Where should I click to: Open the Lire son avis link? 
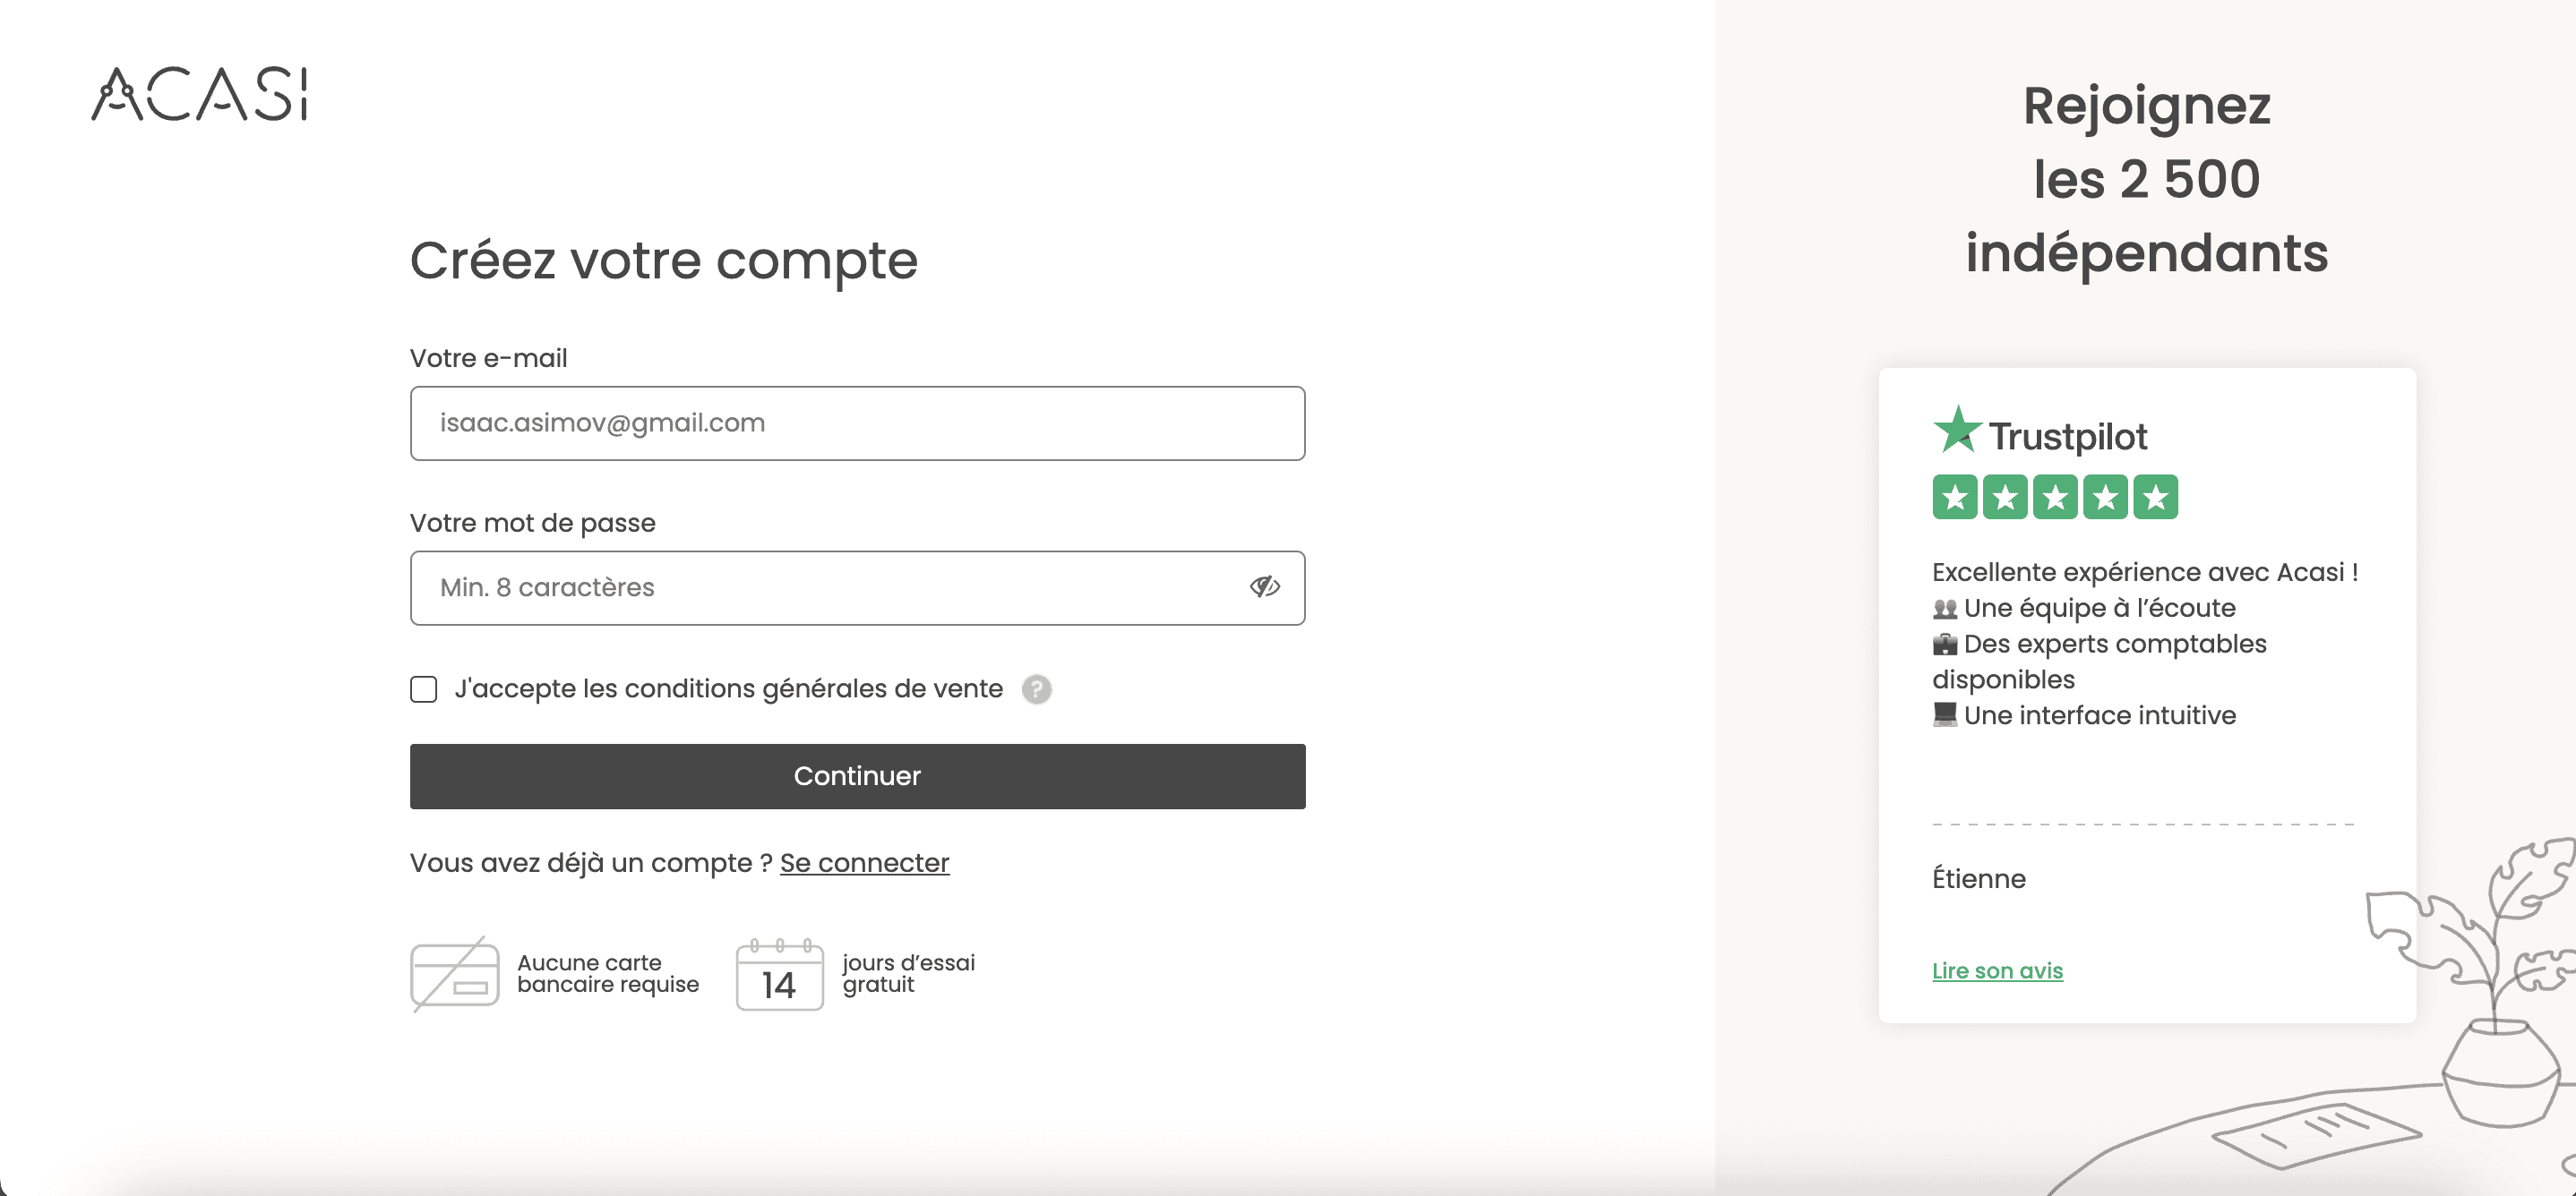(x=1997, y=970)
